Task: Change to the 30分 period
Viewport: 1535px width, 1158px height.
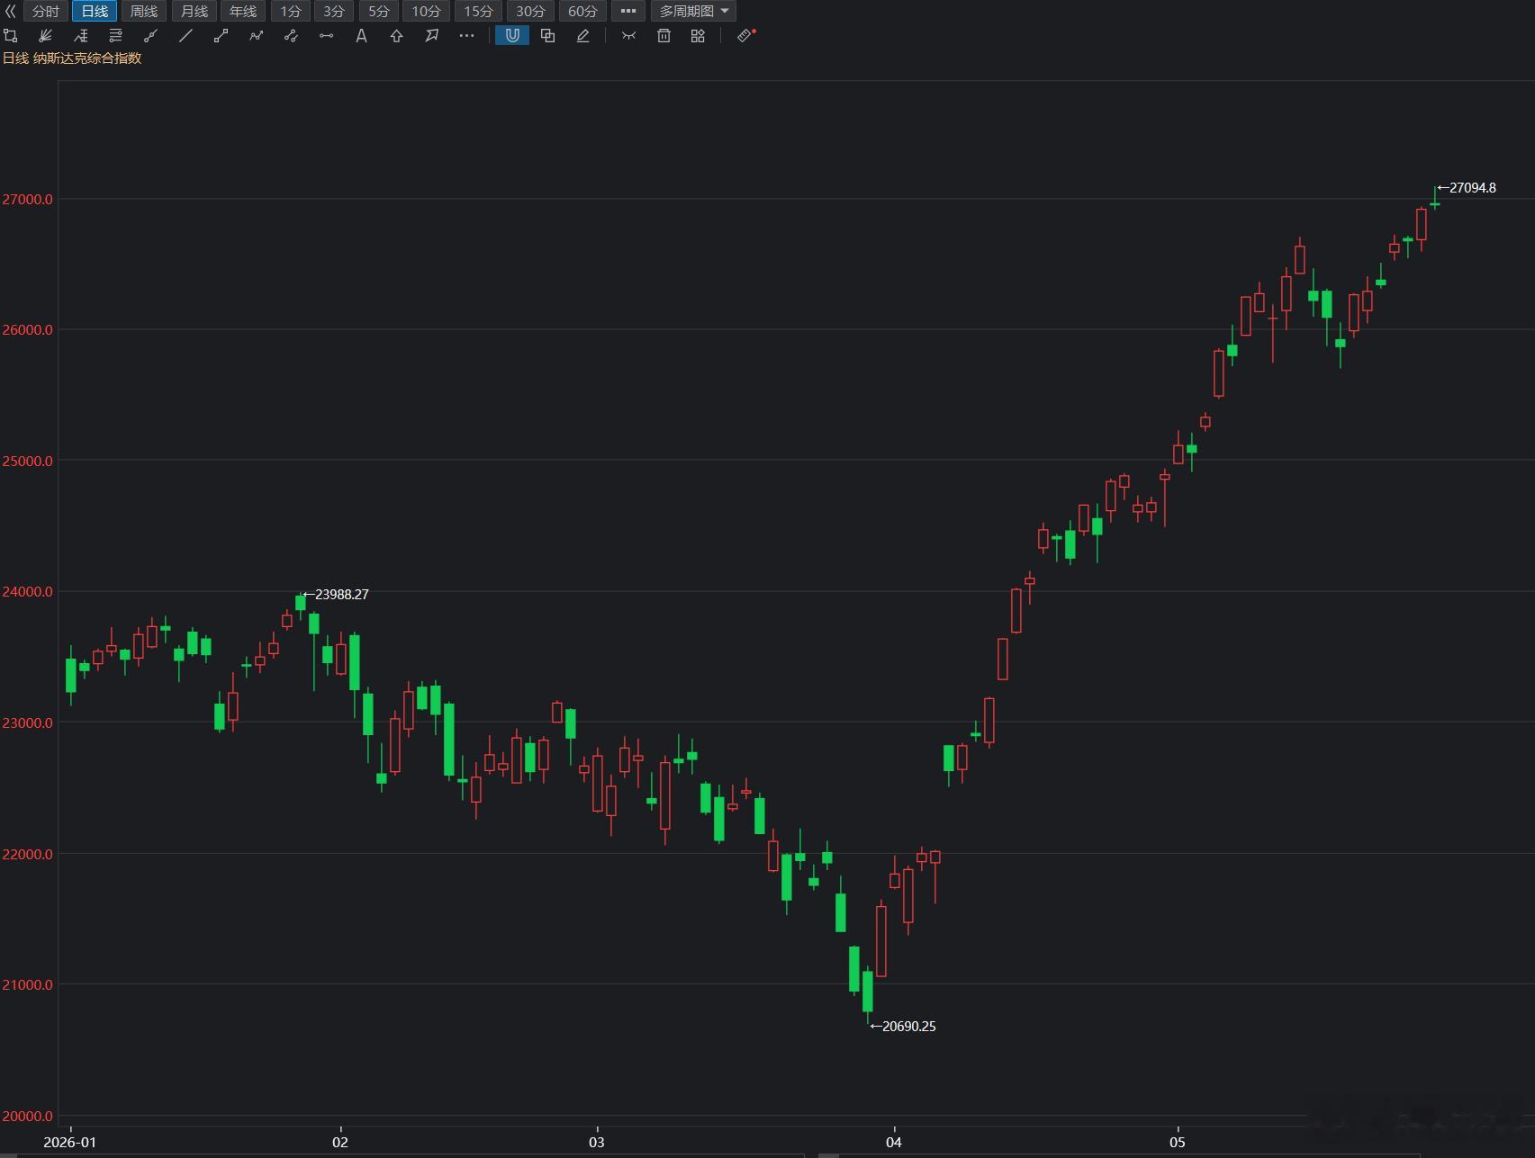Action: (531, 11)
